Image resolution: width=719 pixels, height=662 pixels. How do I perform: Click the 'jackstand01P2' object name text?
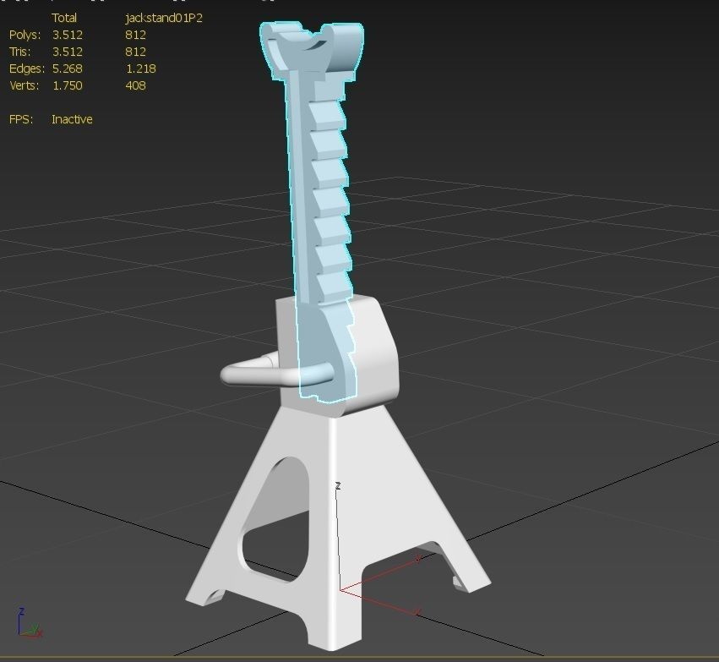click(x=164, y=18)
